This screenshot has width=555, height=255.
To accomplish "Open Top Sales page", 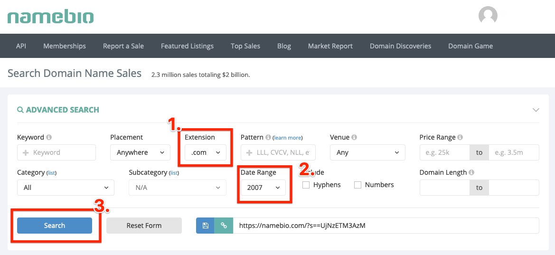I will coord(245,46).
